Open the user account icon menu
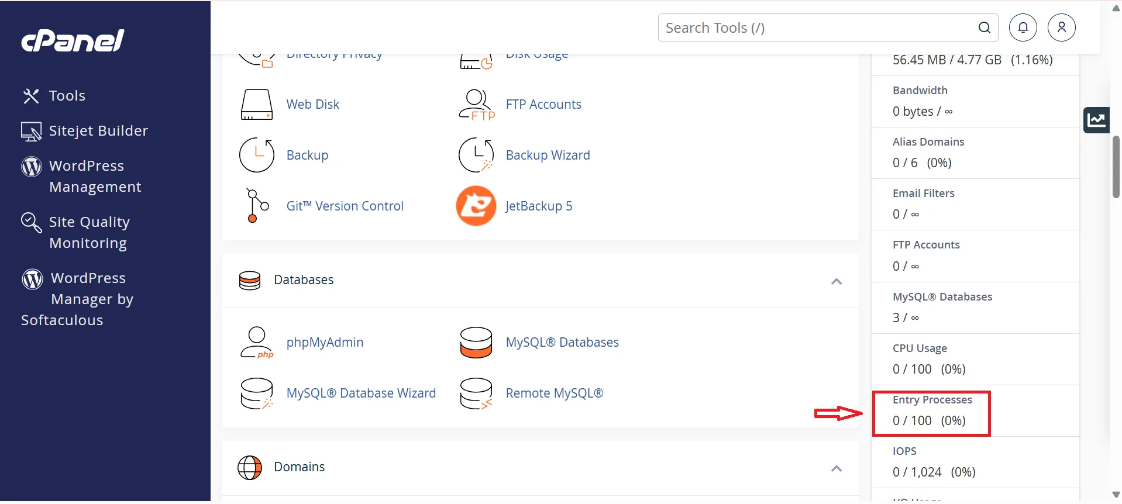Image resolution: width=1122 pixels, height=504 pixels. pos(1061,27)
